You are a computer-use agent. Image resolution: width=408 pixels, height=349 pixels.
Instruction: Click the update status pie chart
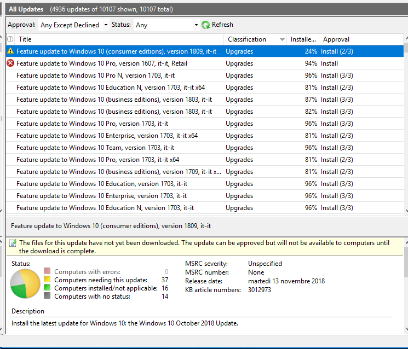tap(25, 283)
